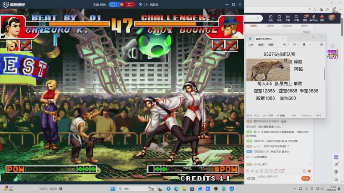Screen dimensions: 344x193
Task: Open Messages (消息) bell icon
Action: 305,18
